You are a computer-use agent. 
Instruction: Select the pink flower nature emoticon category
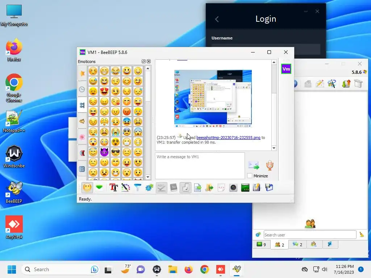[82, 137]
